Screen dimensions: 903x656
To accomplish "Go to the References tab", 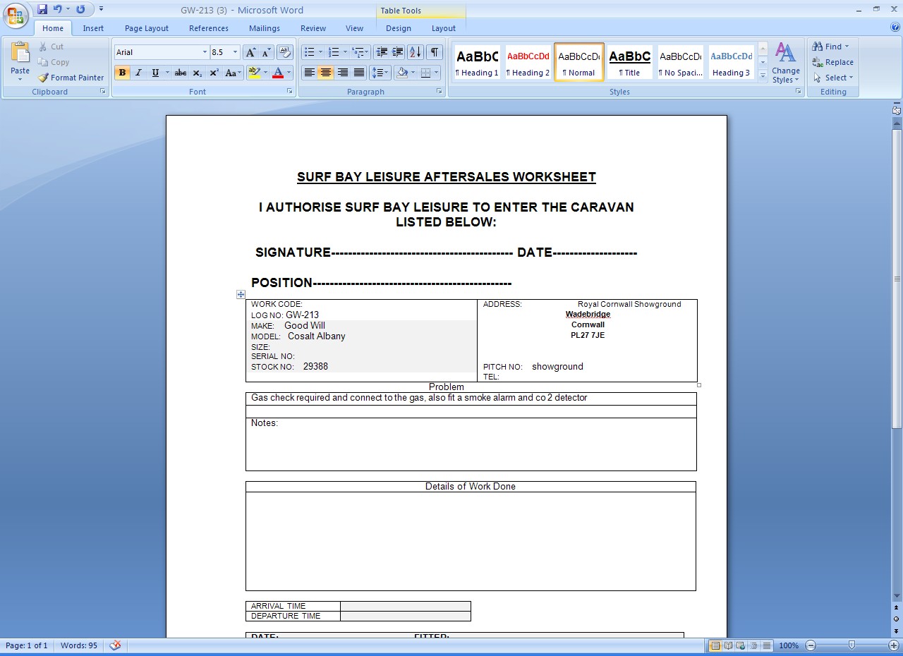I will [x=209, y=28].
